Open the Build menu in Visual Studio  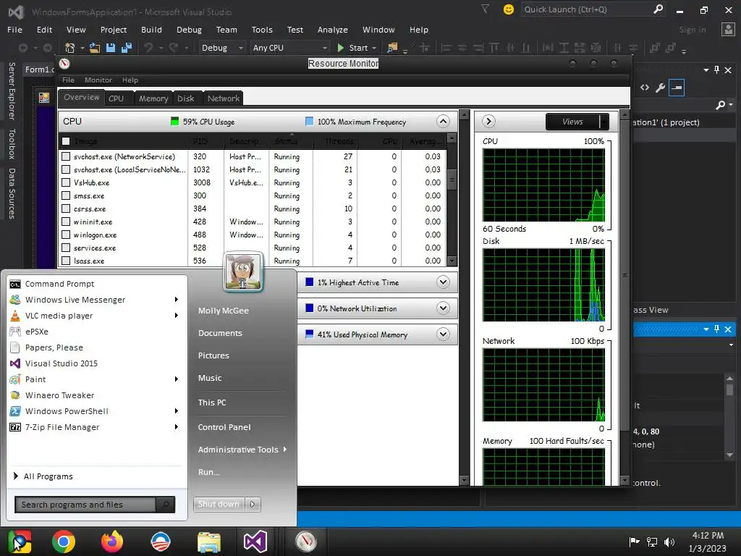pos(151,29)
